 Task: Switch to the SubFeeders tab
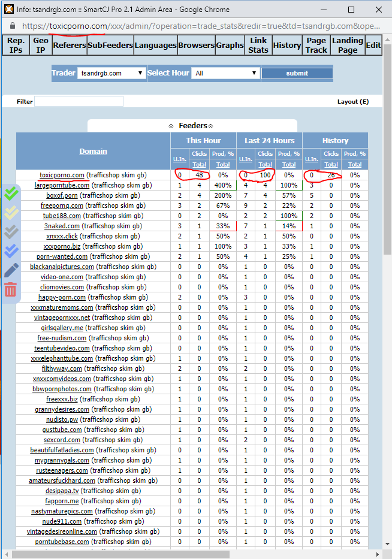point(110,46)
